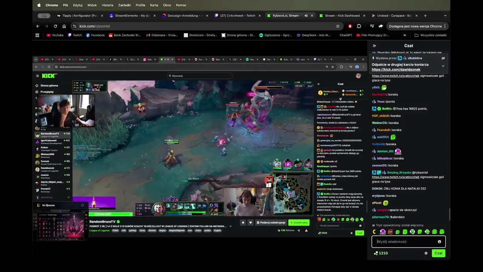Switch to the Cinkrofwest Twitch tab

pos(237,15)
